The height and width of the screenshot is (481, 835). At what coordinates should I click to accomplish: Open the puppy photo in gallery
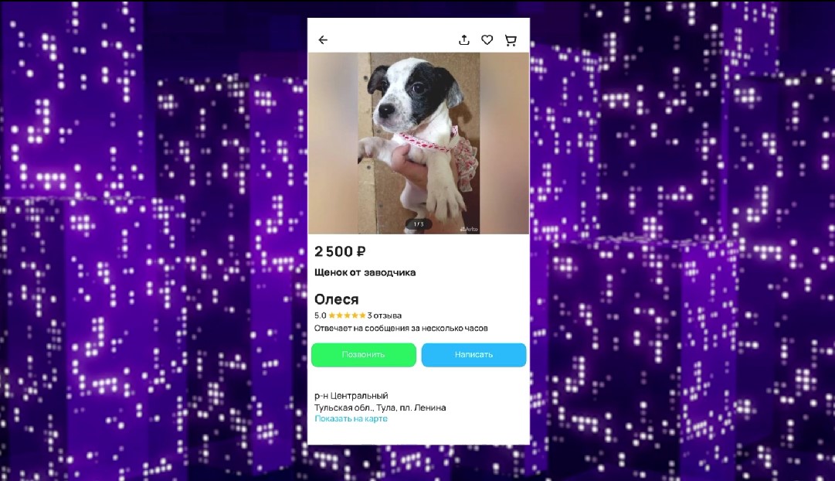coord(419,143)
